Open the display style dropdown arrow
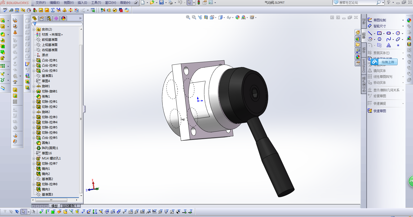413x217 pixels. point(224,18)
